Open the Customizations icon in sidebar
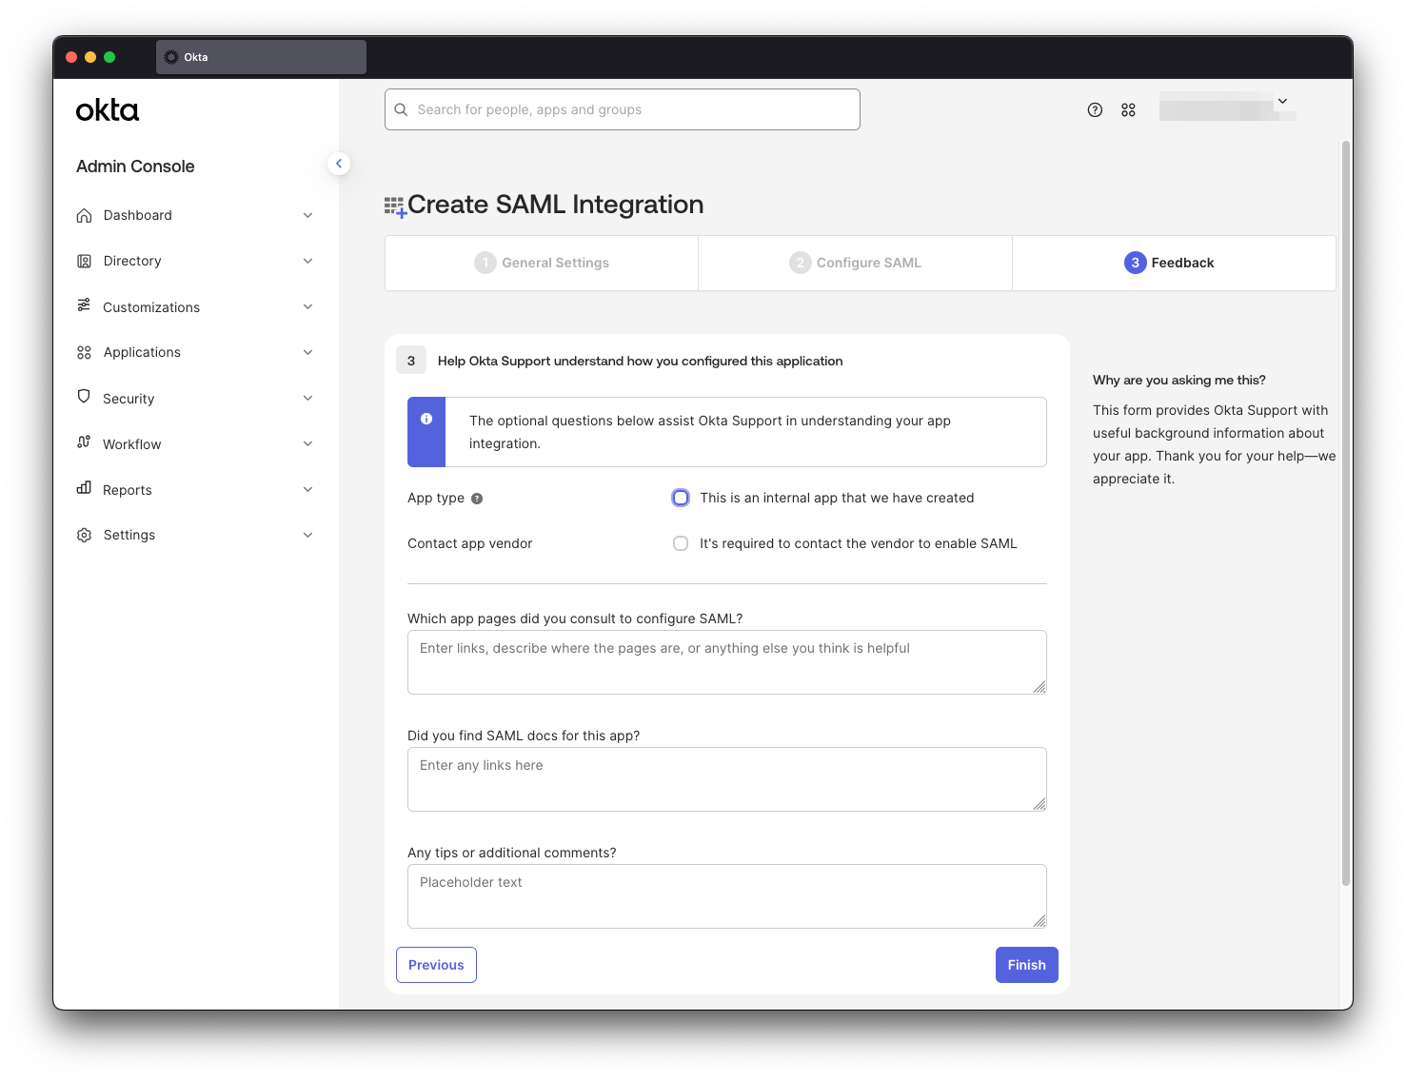1406x1080 pixels. pyautogui.click(x=85, y=306)
